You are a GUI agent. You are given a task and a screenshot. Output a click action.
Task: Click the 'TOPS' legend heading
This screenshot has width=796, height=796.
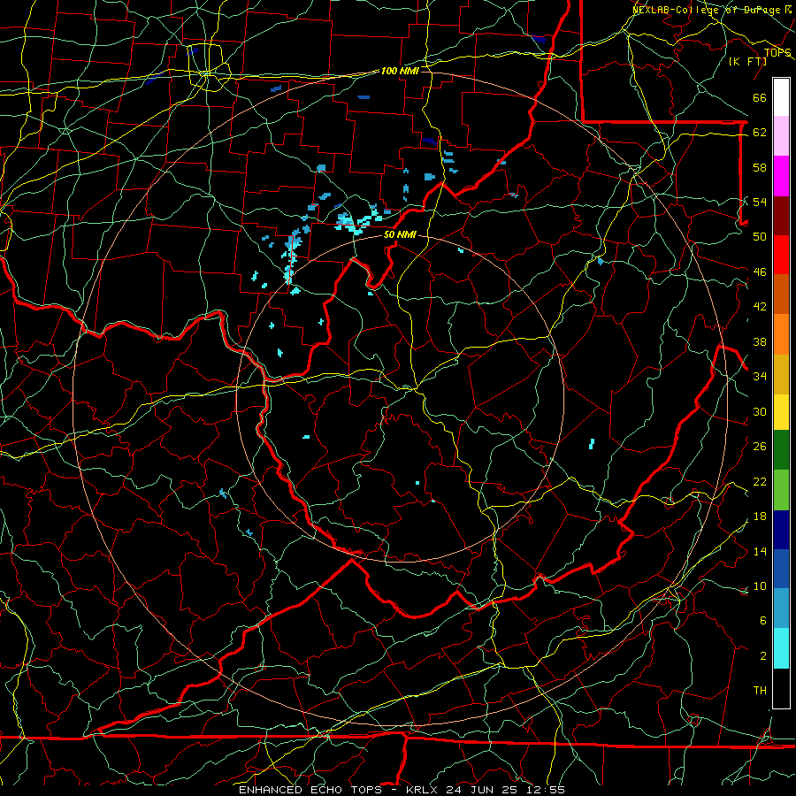click(777, 53)
